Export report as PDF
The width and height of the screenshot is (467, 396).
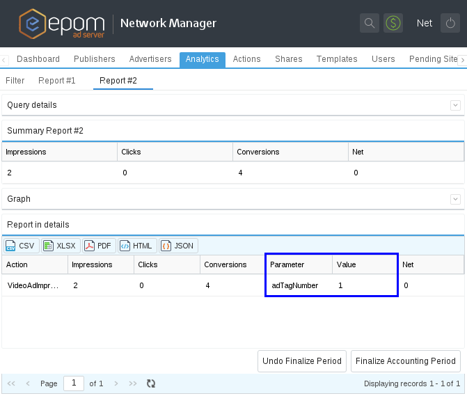(99, 246)
